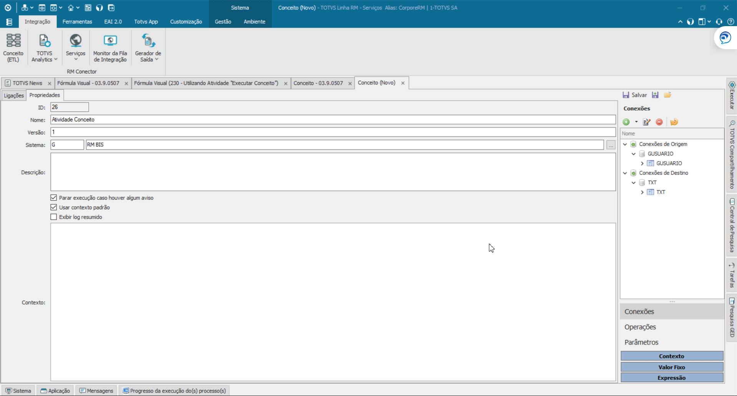Uncheck Parar execução caso houver algum aviso
Screen dimensions: 737x396
54,198
